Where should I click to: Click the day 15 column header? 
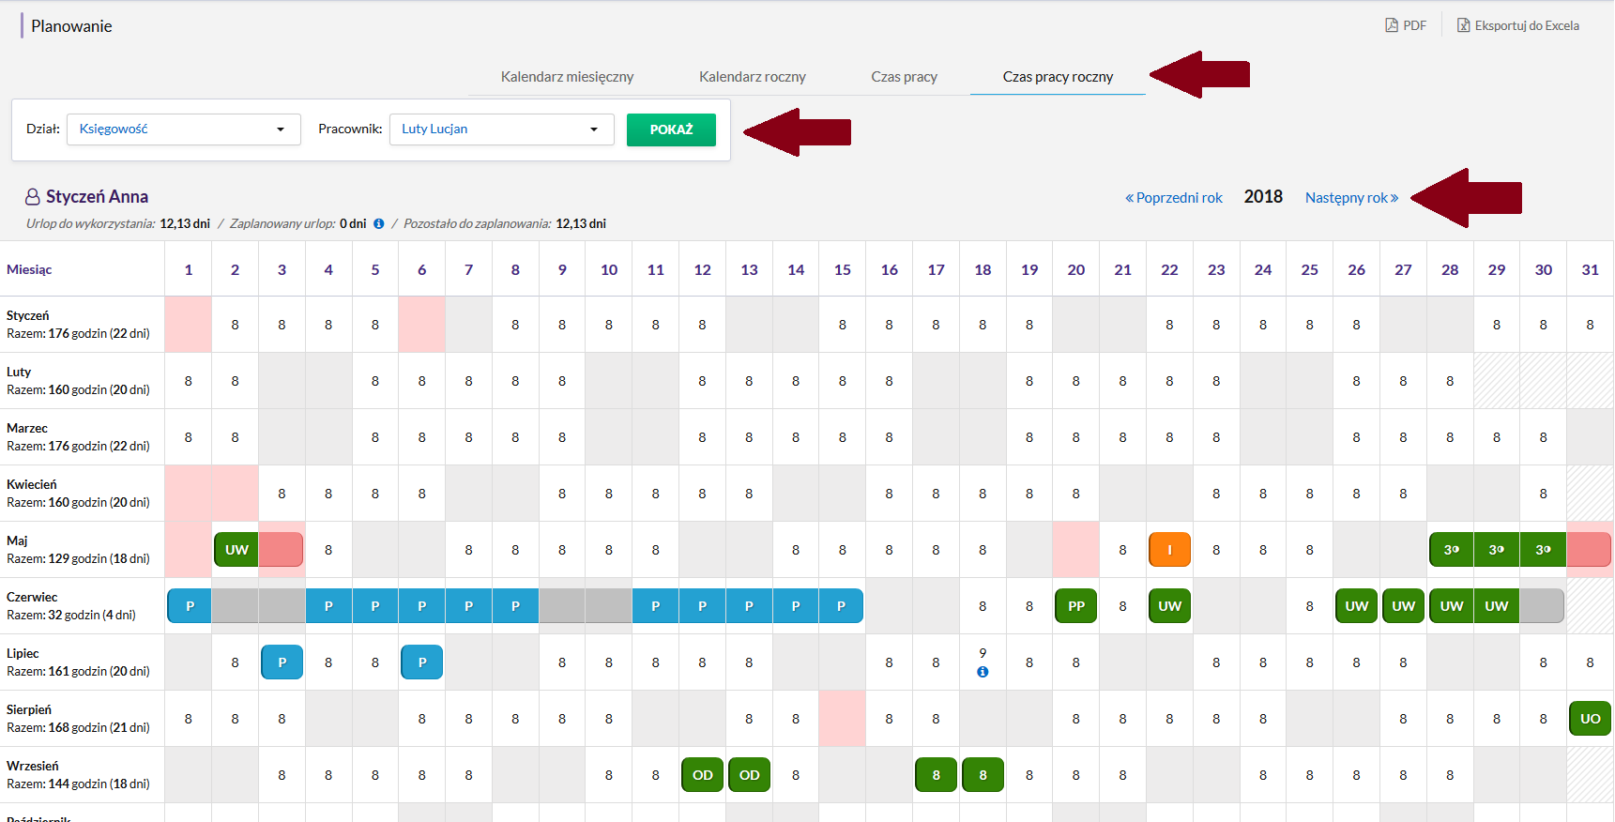point(843,269)
